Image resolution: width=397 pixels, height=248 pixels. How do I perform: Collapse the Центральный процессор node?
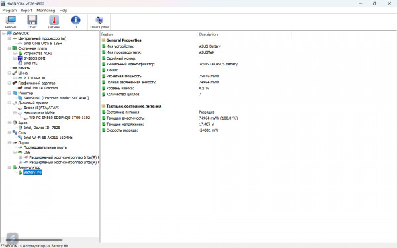point(9,38)
